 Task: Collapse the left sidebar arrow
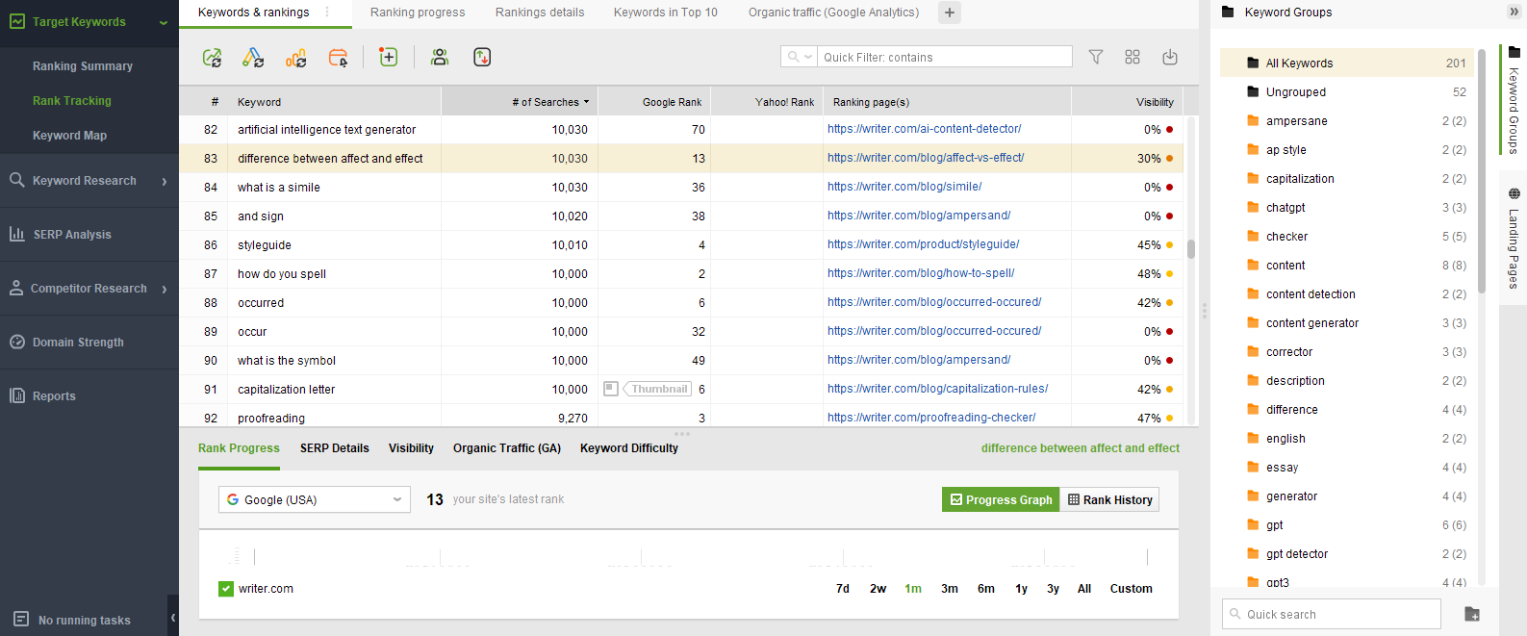(x=173, y=617)
